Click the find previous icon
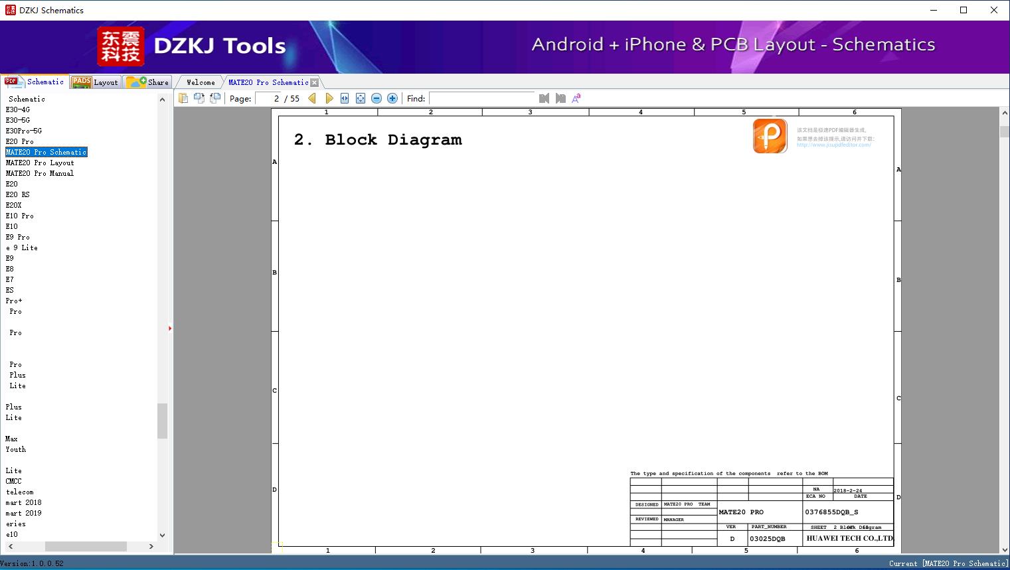 click(545, 98)
